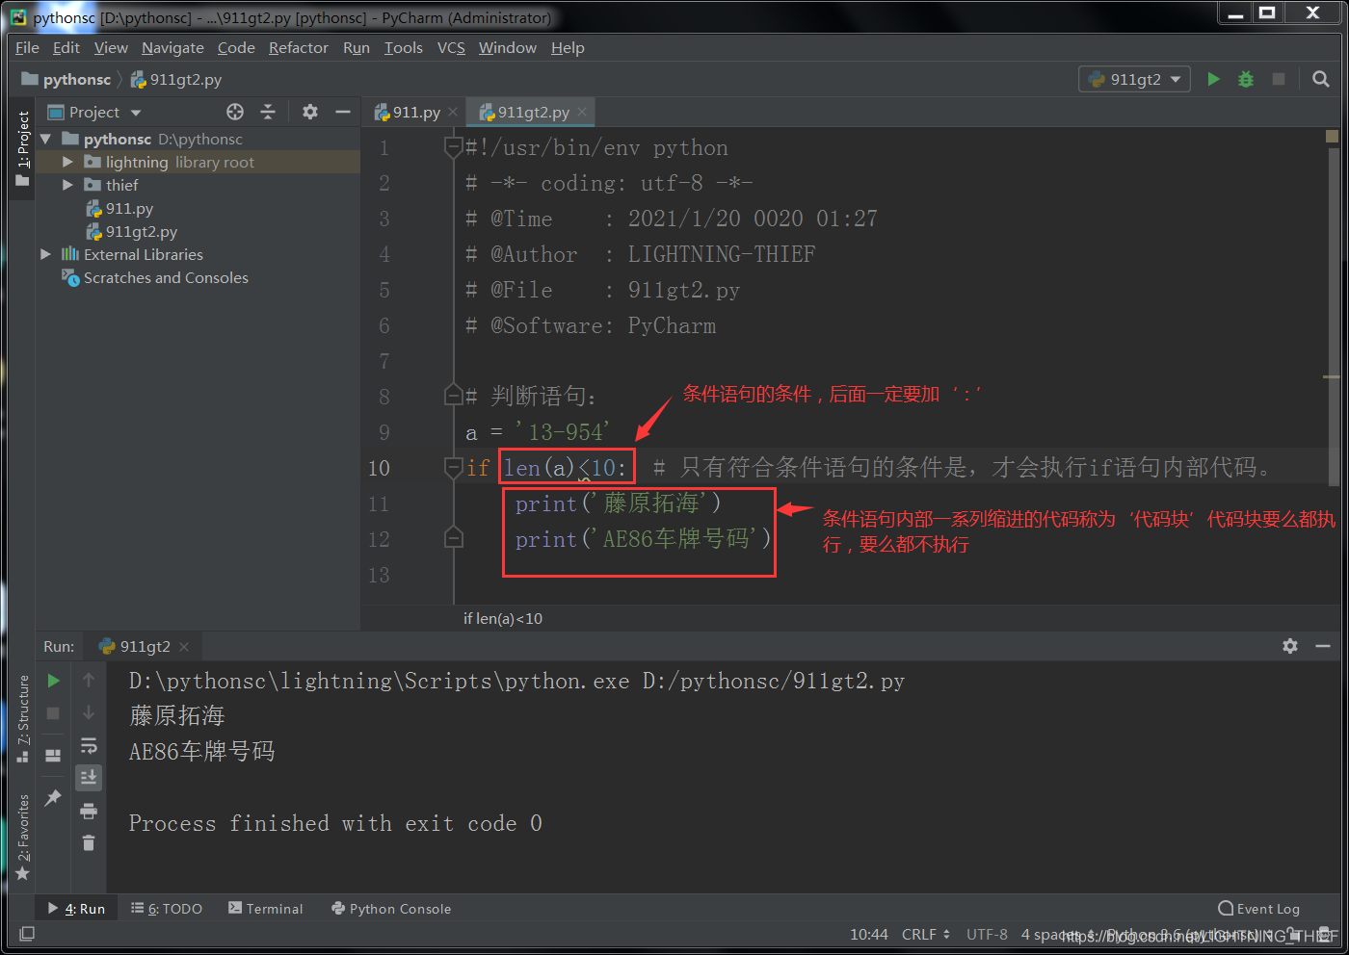Click the fold end marker at line 12
Screen dimensions: 1349x955
click(453, 538)
